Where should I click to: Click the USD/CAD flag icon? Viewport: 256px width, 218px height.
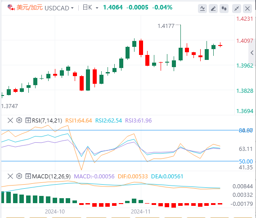11,8
